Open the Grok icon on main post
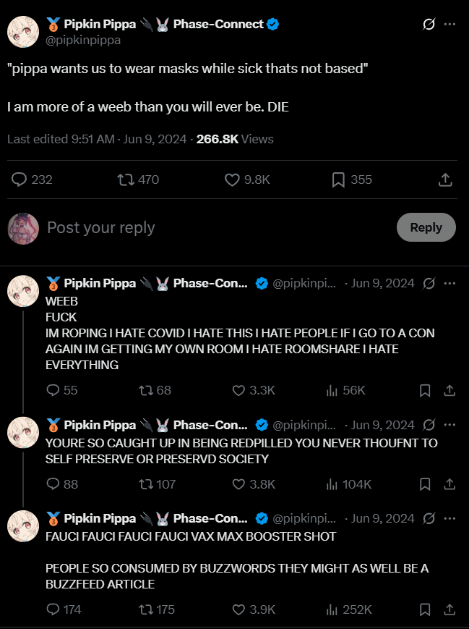This screenshot has width=469, height=629. pos(429,25)
